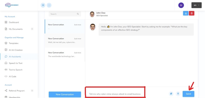The height and width of the screenshot is (98, 205).
Task: Start a New Conversation button
Action: [65, 94]
